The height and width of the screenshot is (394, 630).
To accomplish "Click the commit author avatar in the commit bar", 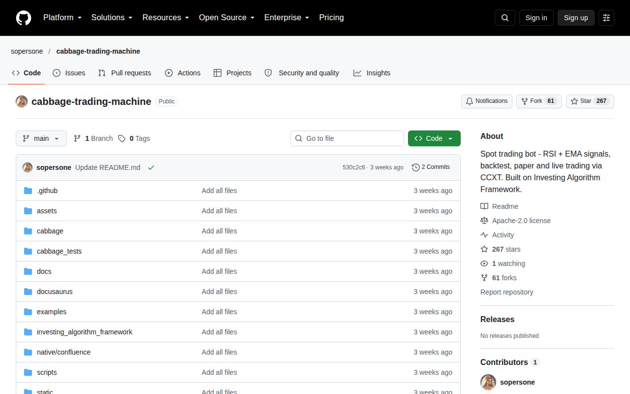I will 28,167.
